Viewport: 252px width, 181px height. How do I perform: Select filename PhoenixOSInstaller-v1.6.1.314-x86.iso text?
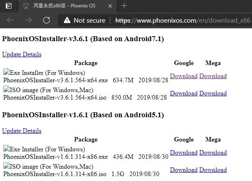tap(55, 174)
